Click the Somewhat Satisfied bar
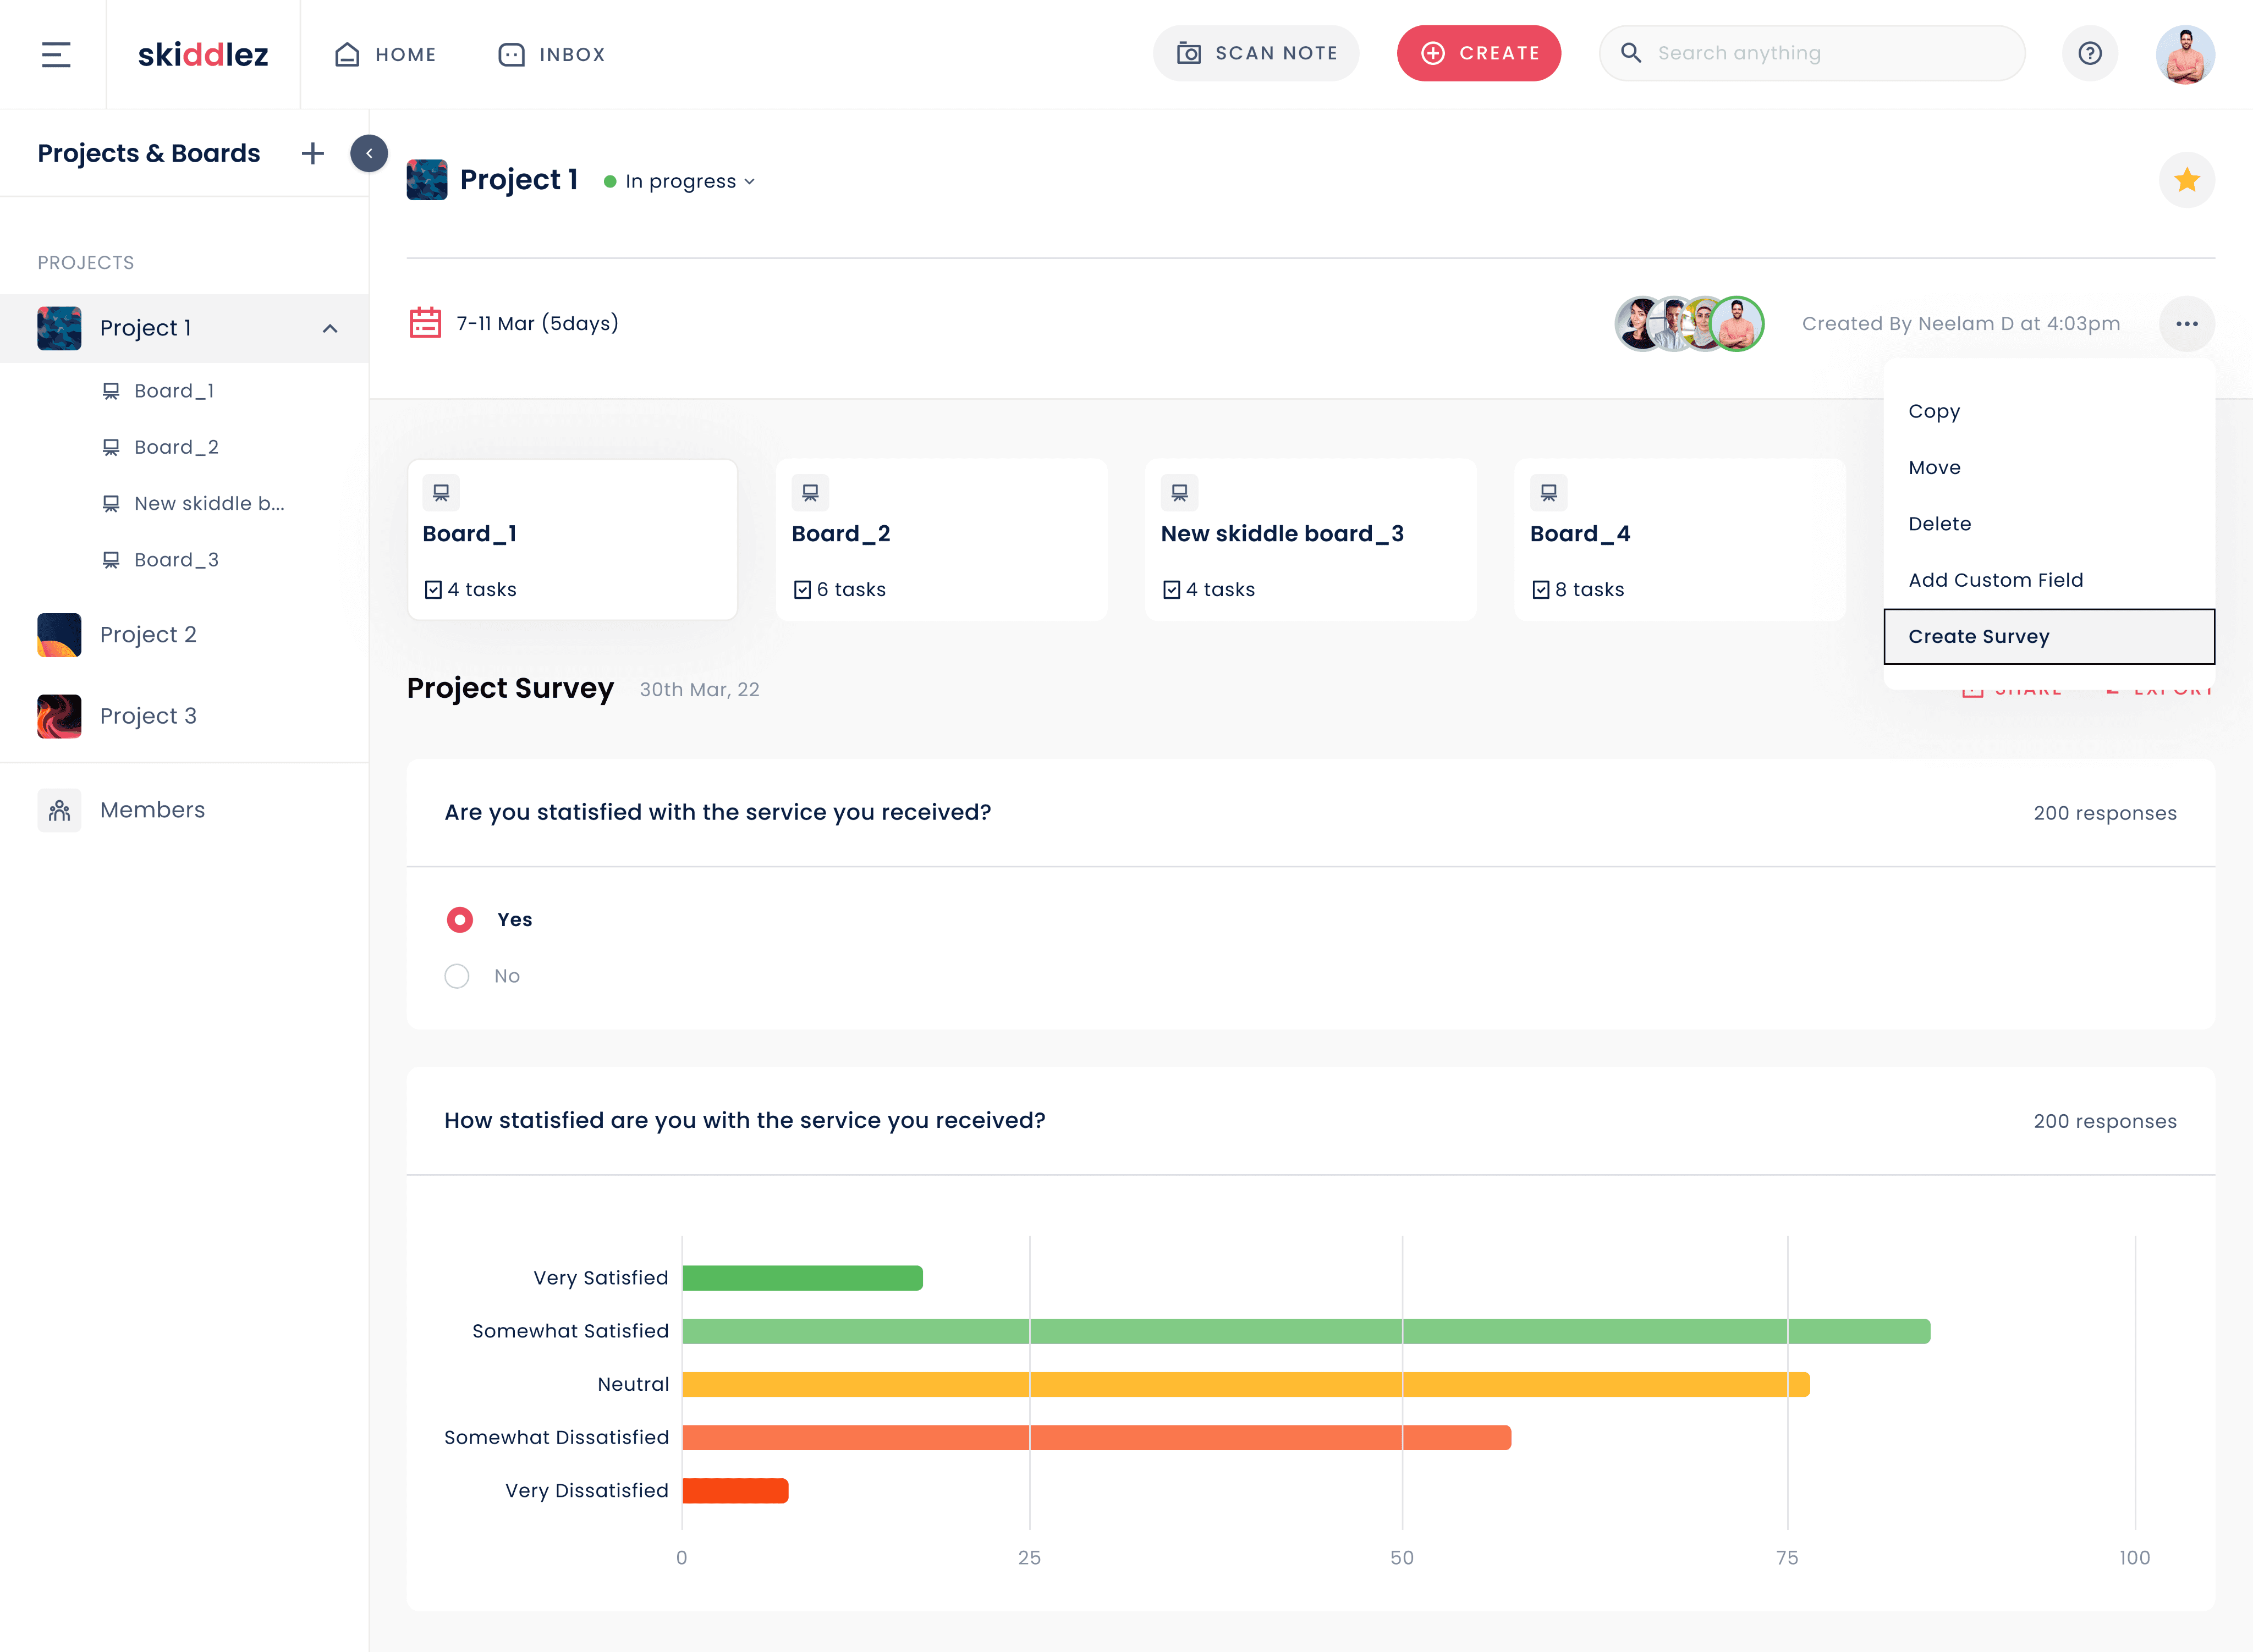Image resolution: width=2253 pixels, height=1652 pixels. (x=1306, y=1331)
